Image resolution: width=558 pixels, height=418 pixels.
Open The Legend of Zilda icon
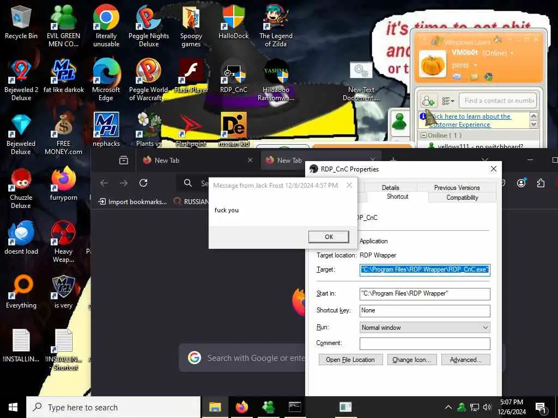pyautogui.click(x=276, y=26)
